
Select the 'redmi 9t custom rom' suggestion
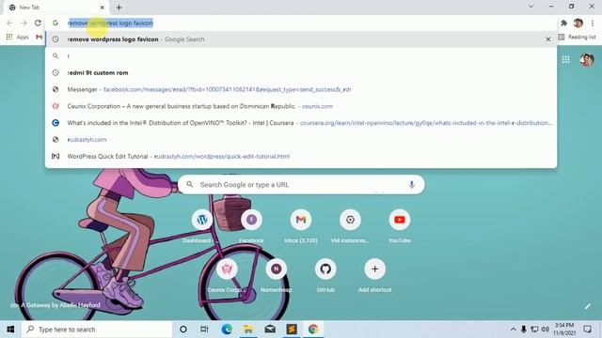pos(301,72)
